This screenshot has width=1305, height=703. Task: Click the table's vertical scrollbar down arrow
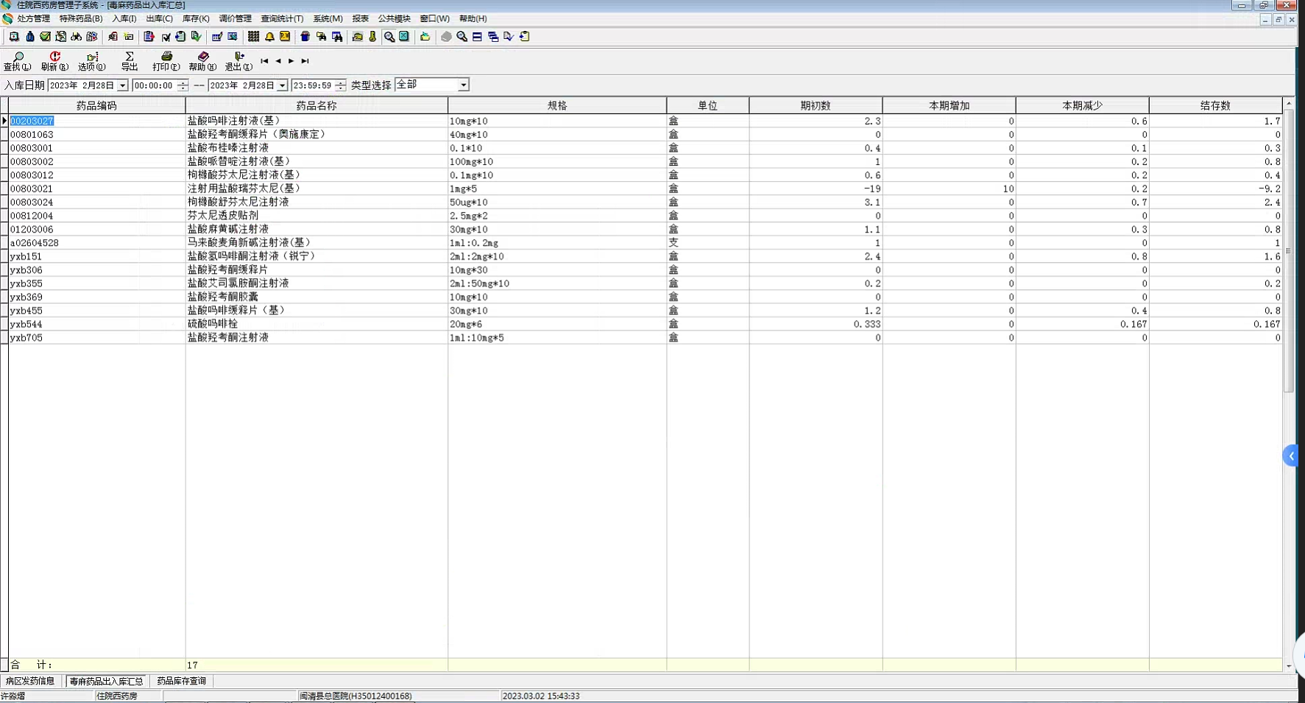click(1289, 666)
